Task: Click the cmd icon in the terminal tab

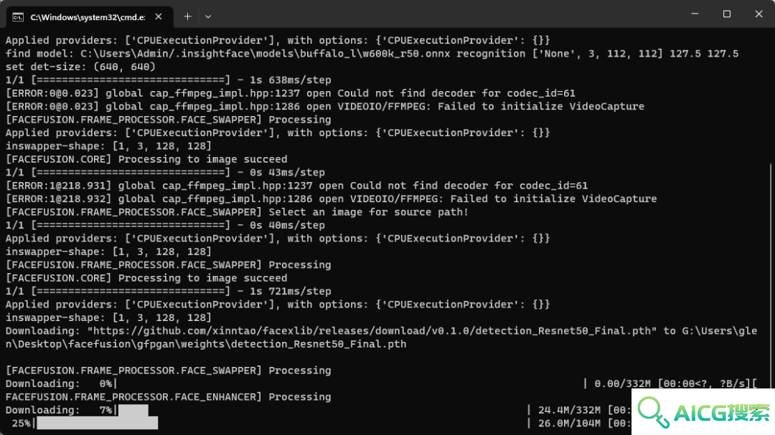Action: coord(18,17)
